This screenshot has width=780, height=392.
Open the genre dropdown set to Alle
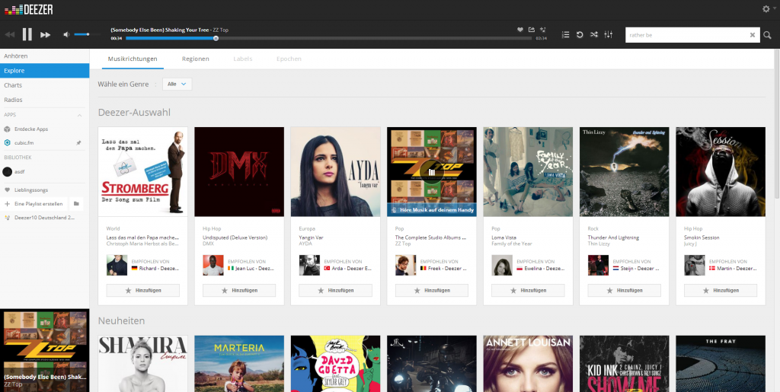coord(177,84)
